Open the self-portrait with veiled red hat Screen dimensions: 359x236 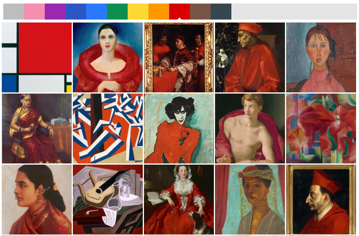(250, 200)
